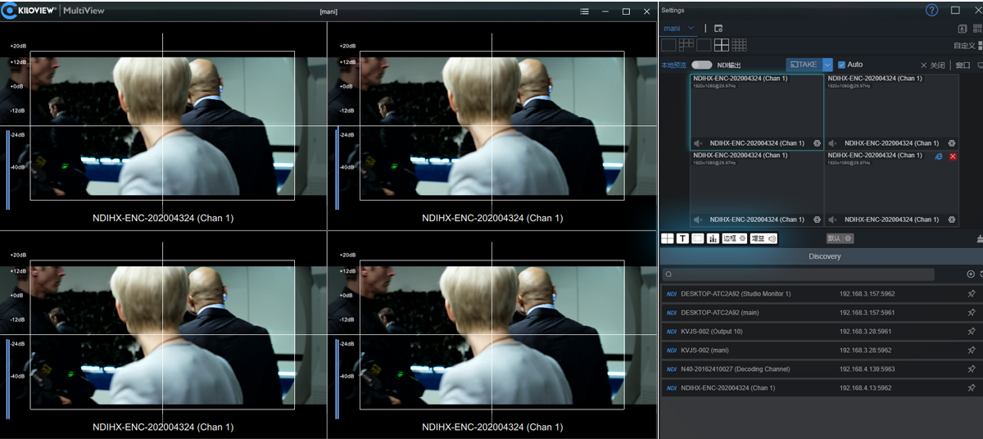Focus the Discovery search field

[x=799, y=274]
